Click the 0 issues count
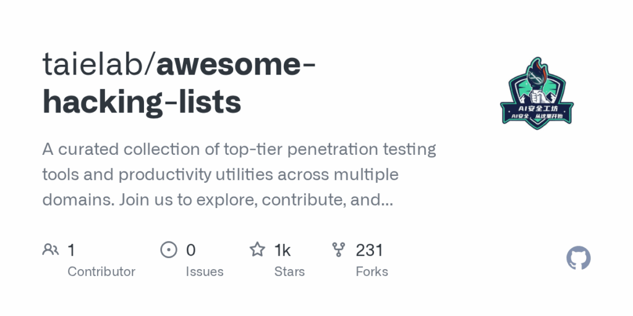 point(191,250)
